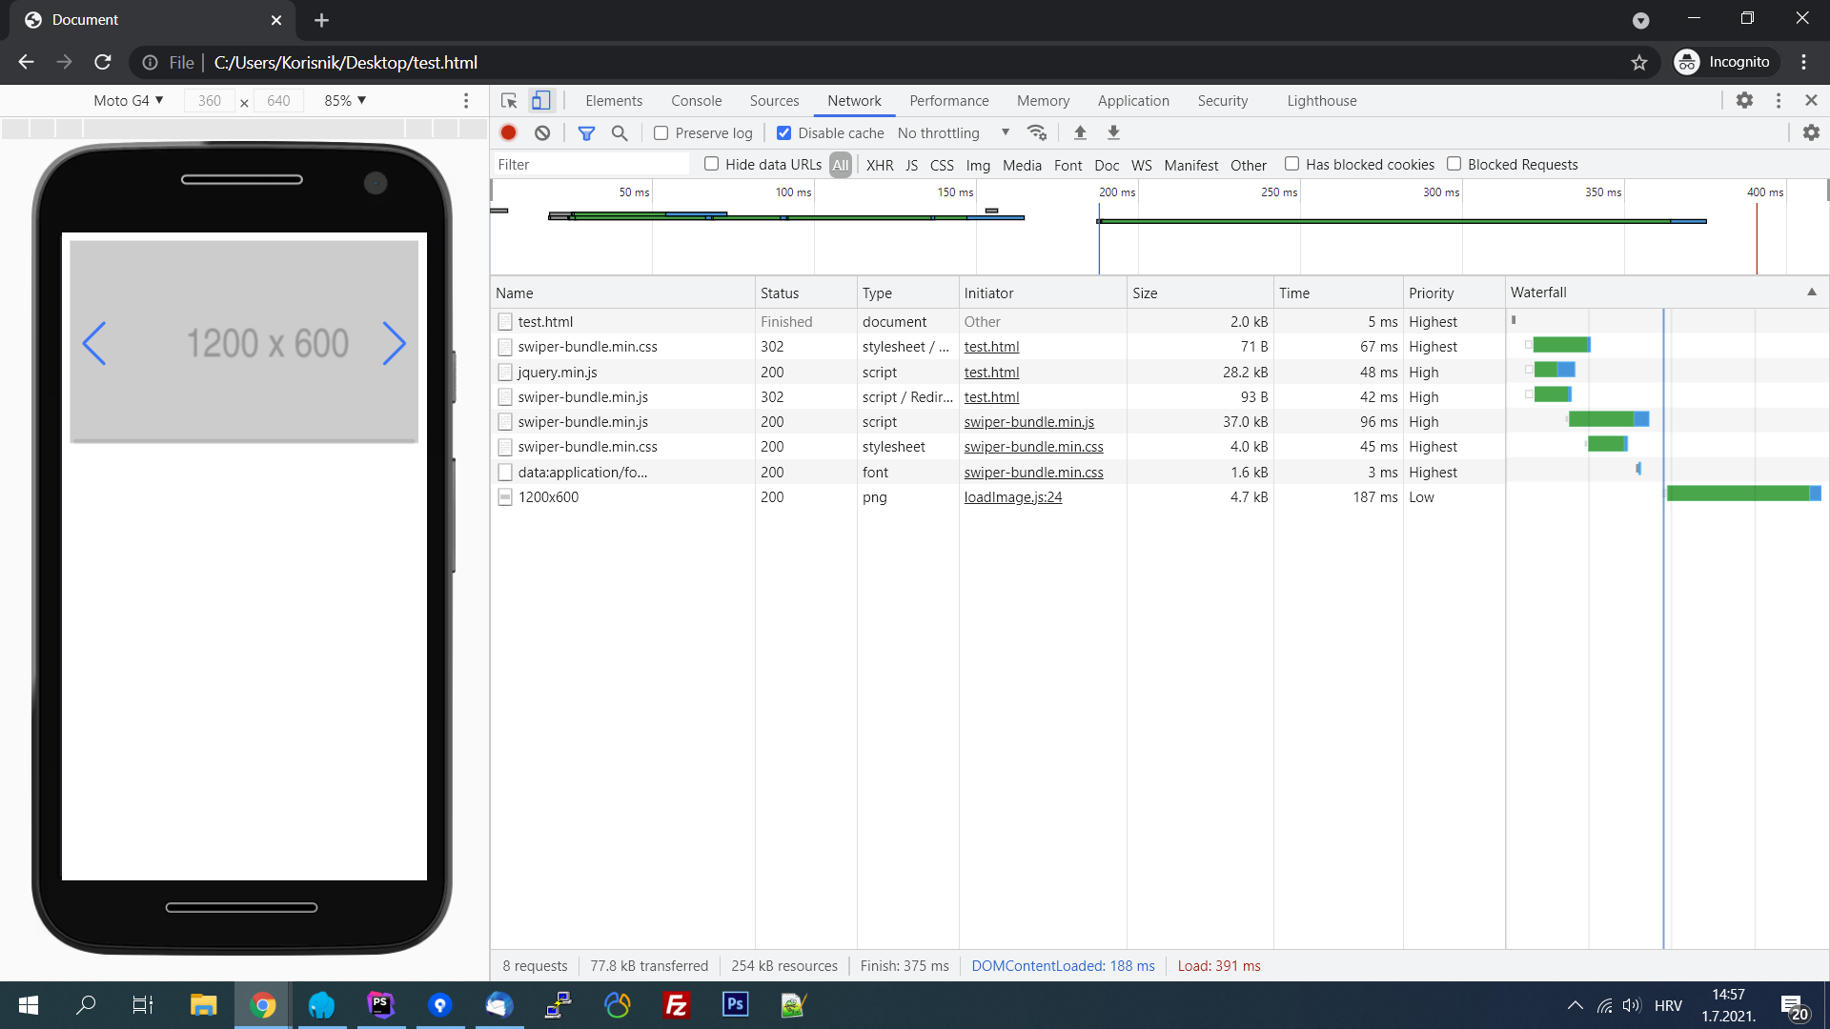Image resolution: width=1830 pixels, height=1029 pixels.
Task: Select the inspect element tool
Action: 508,100
